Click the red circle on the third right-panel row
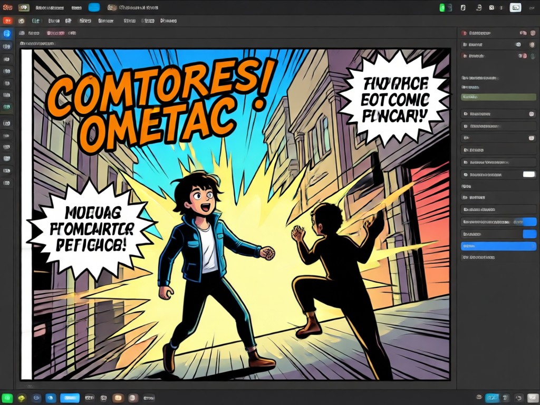Image resolution: width=540 pixels, height=405 pixels. 525,55
